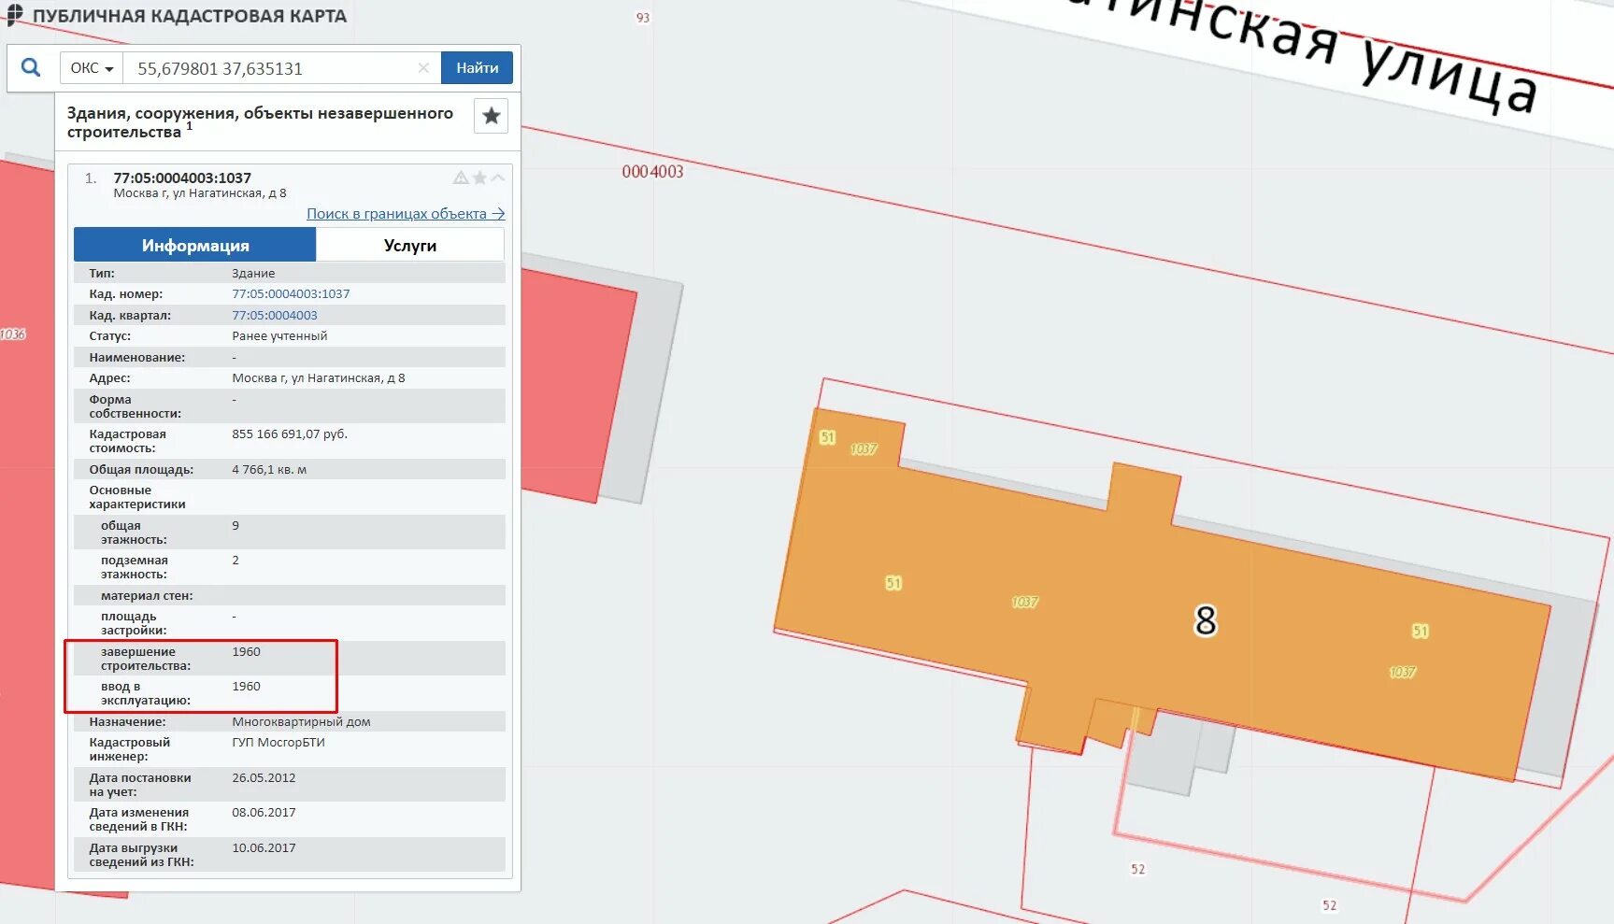Image resolution: width=1614 pixels, height=924 pixels.
Task: Click purpose value Многоквартирный дом
Action: pyautogui.click(x=301, y=722)
